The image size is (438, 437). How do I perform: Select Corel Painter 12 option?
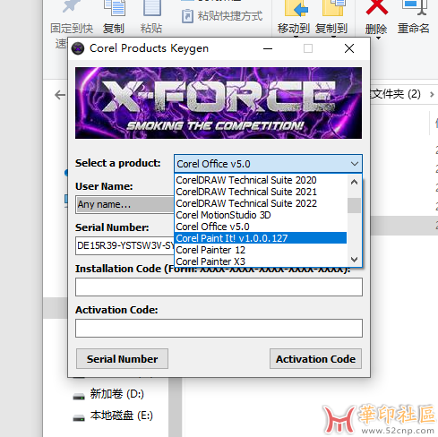[x=261, y=250]
